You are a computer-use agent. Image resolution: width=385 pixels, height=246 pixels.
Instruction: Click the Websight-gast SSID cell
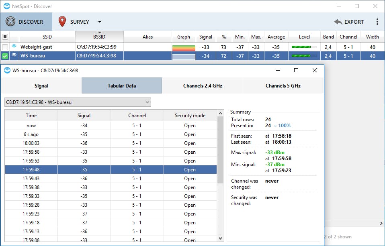(47, 47)
